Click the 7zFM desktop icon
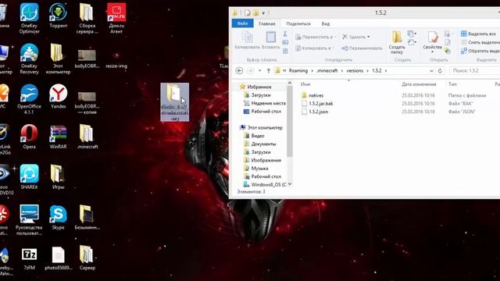The image size is (500, 281). click(x=29, y=258)
